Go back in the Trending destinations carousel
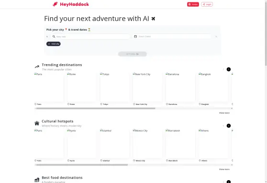Viewport: 267px width, 183px height. 223,69
